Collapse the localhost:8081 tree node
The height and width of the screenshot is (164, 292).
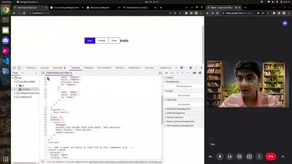coord(15,82)
